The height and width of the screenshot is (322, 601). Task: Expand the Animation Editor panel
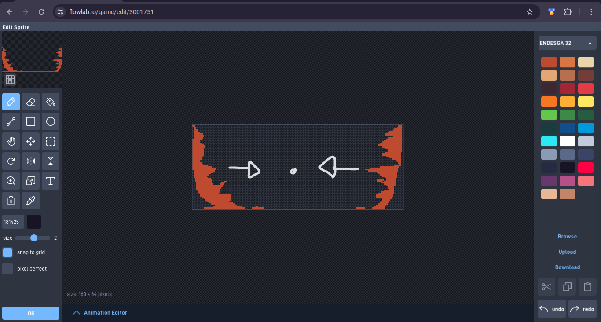click(x=100, y=313)
